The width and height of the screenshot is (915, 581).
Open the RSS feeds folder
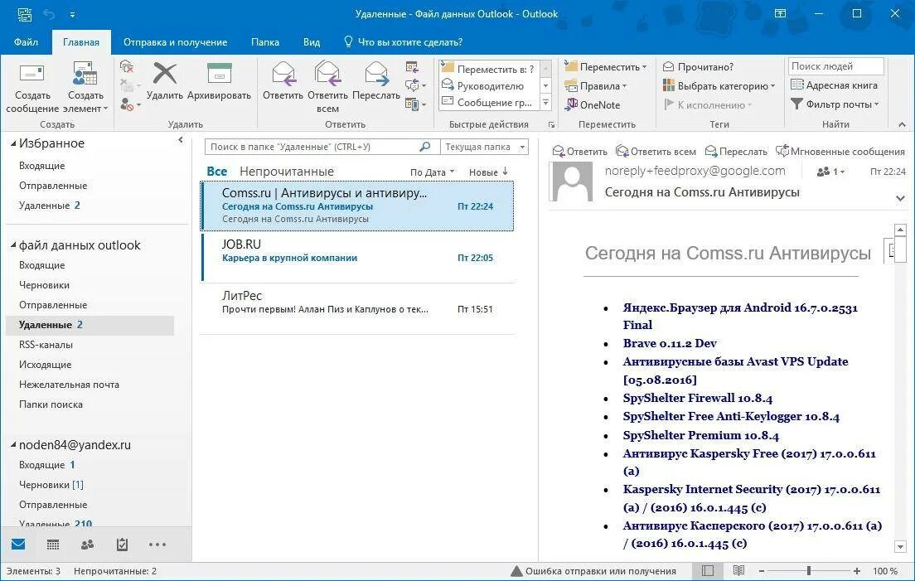pos(46,345)
